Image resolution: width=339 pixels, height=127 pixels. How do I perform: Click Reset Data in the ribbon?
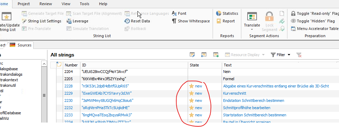point(137,21)
